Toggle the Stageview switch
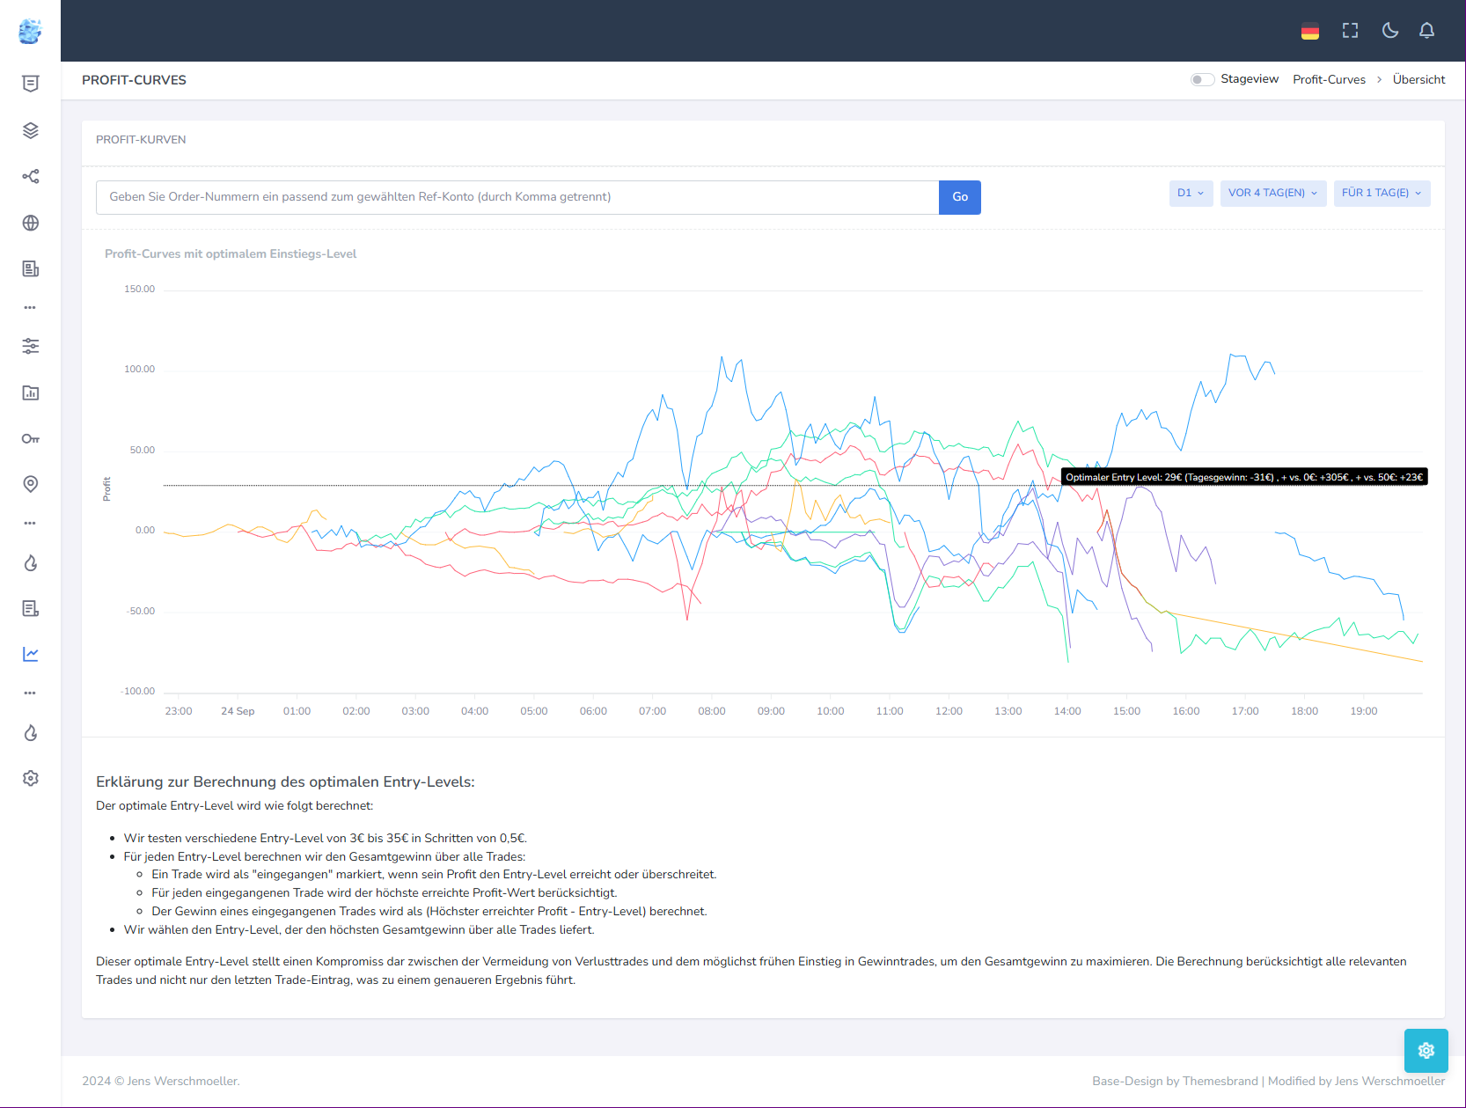The image size is (1466, 1108). 1202,79
